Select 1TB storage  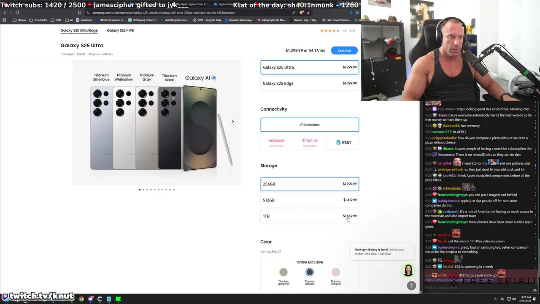pyautogui.click(x=310, y=216)
